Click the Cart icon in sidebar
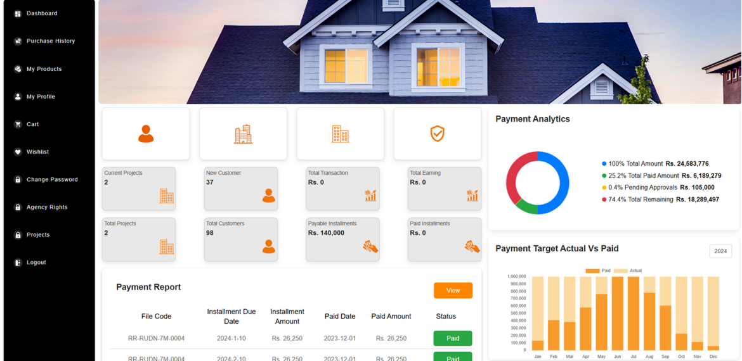Image resolution: width=742 pixels, height=361 pixels. click(x=18, y=124)
